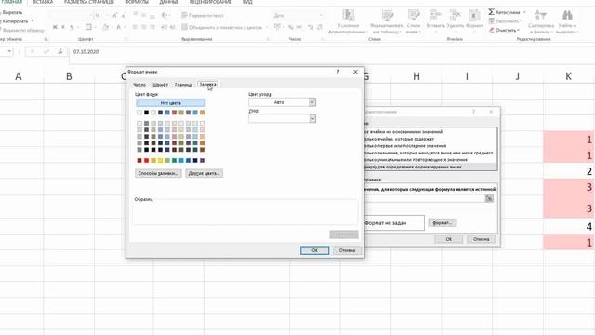Toggle italic (К) formatting
Viewport: 595px width, 335px height.
(x=63, y=27)
